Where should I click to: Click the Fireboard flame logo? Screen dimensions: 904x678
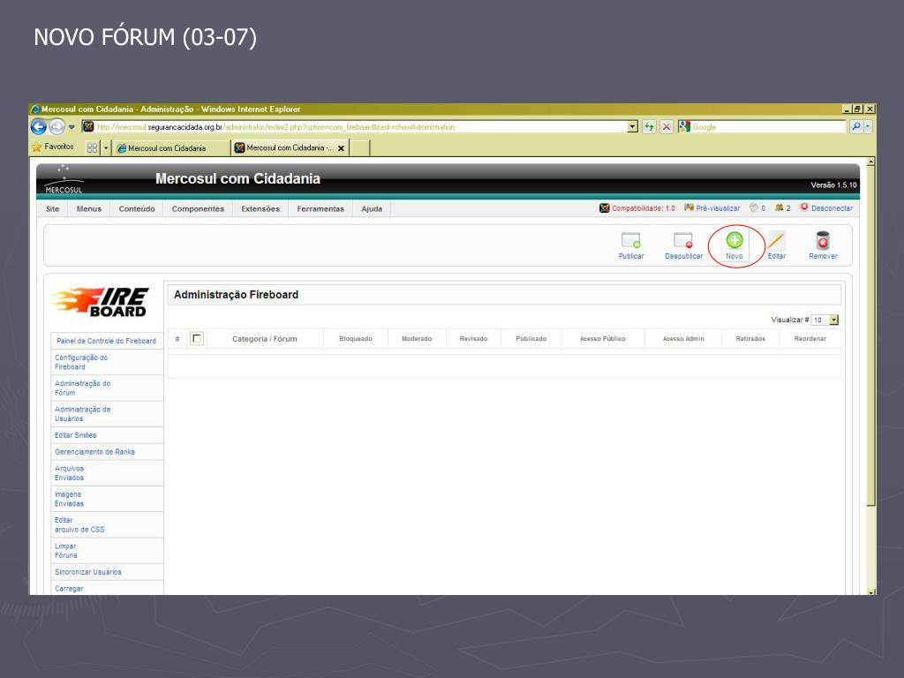tap(101, 302)
